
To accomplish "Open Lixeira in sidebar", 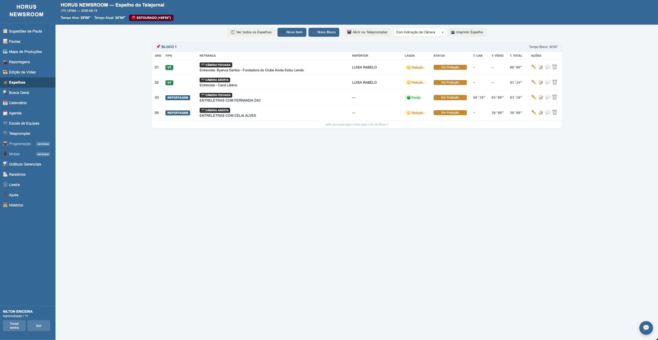I will point(28,185).
